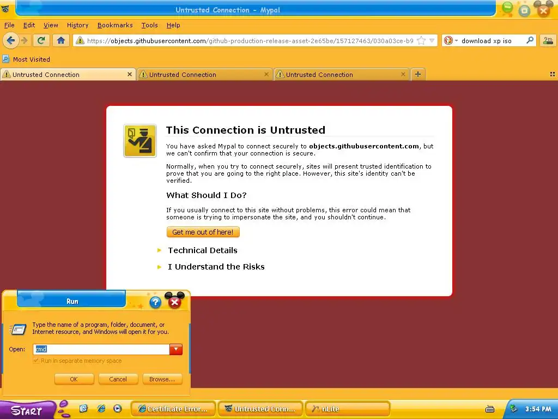Bookmark this page with the star icon
The image size is (558, 419).
(421, 40)
